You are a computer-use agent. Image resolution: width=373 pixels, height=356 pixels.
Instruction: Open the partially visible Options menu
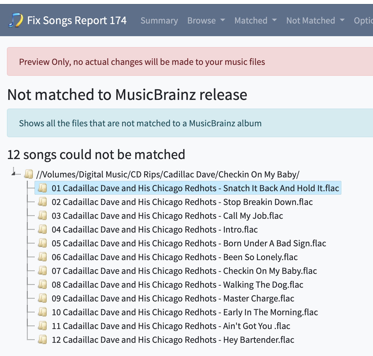click(363, 21)
